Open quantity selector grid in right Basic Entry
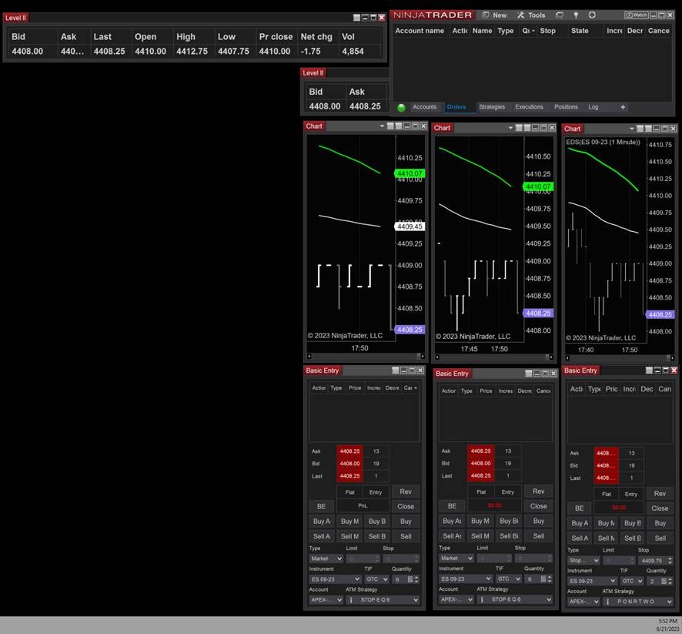Image resolution: width=682 pixels, height=634 pixels. [x=664, y=581]
